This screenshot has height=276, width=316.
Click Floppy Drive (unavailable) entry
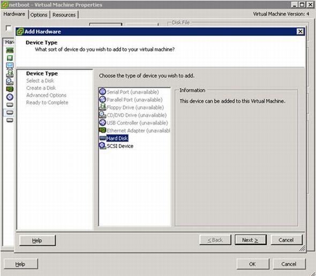135,108
